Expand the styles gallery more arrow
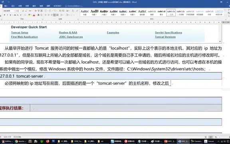The image size is (230, 144). click(225, 15)
